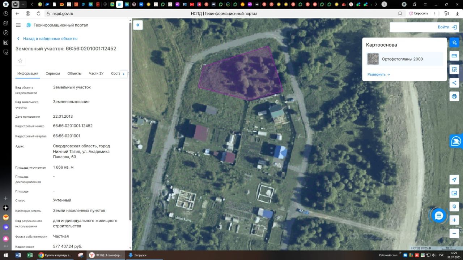This screenshot has height=260, width=463.
Task: Open Excel from the Windows taskbar
Action: point(30,255)
